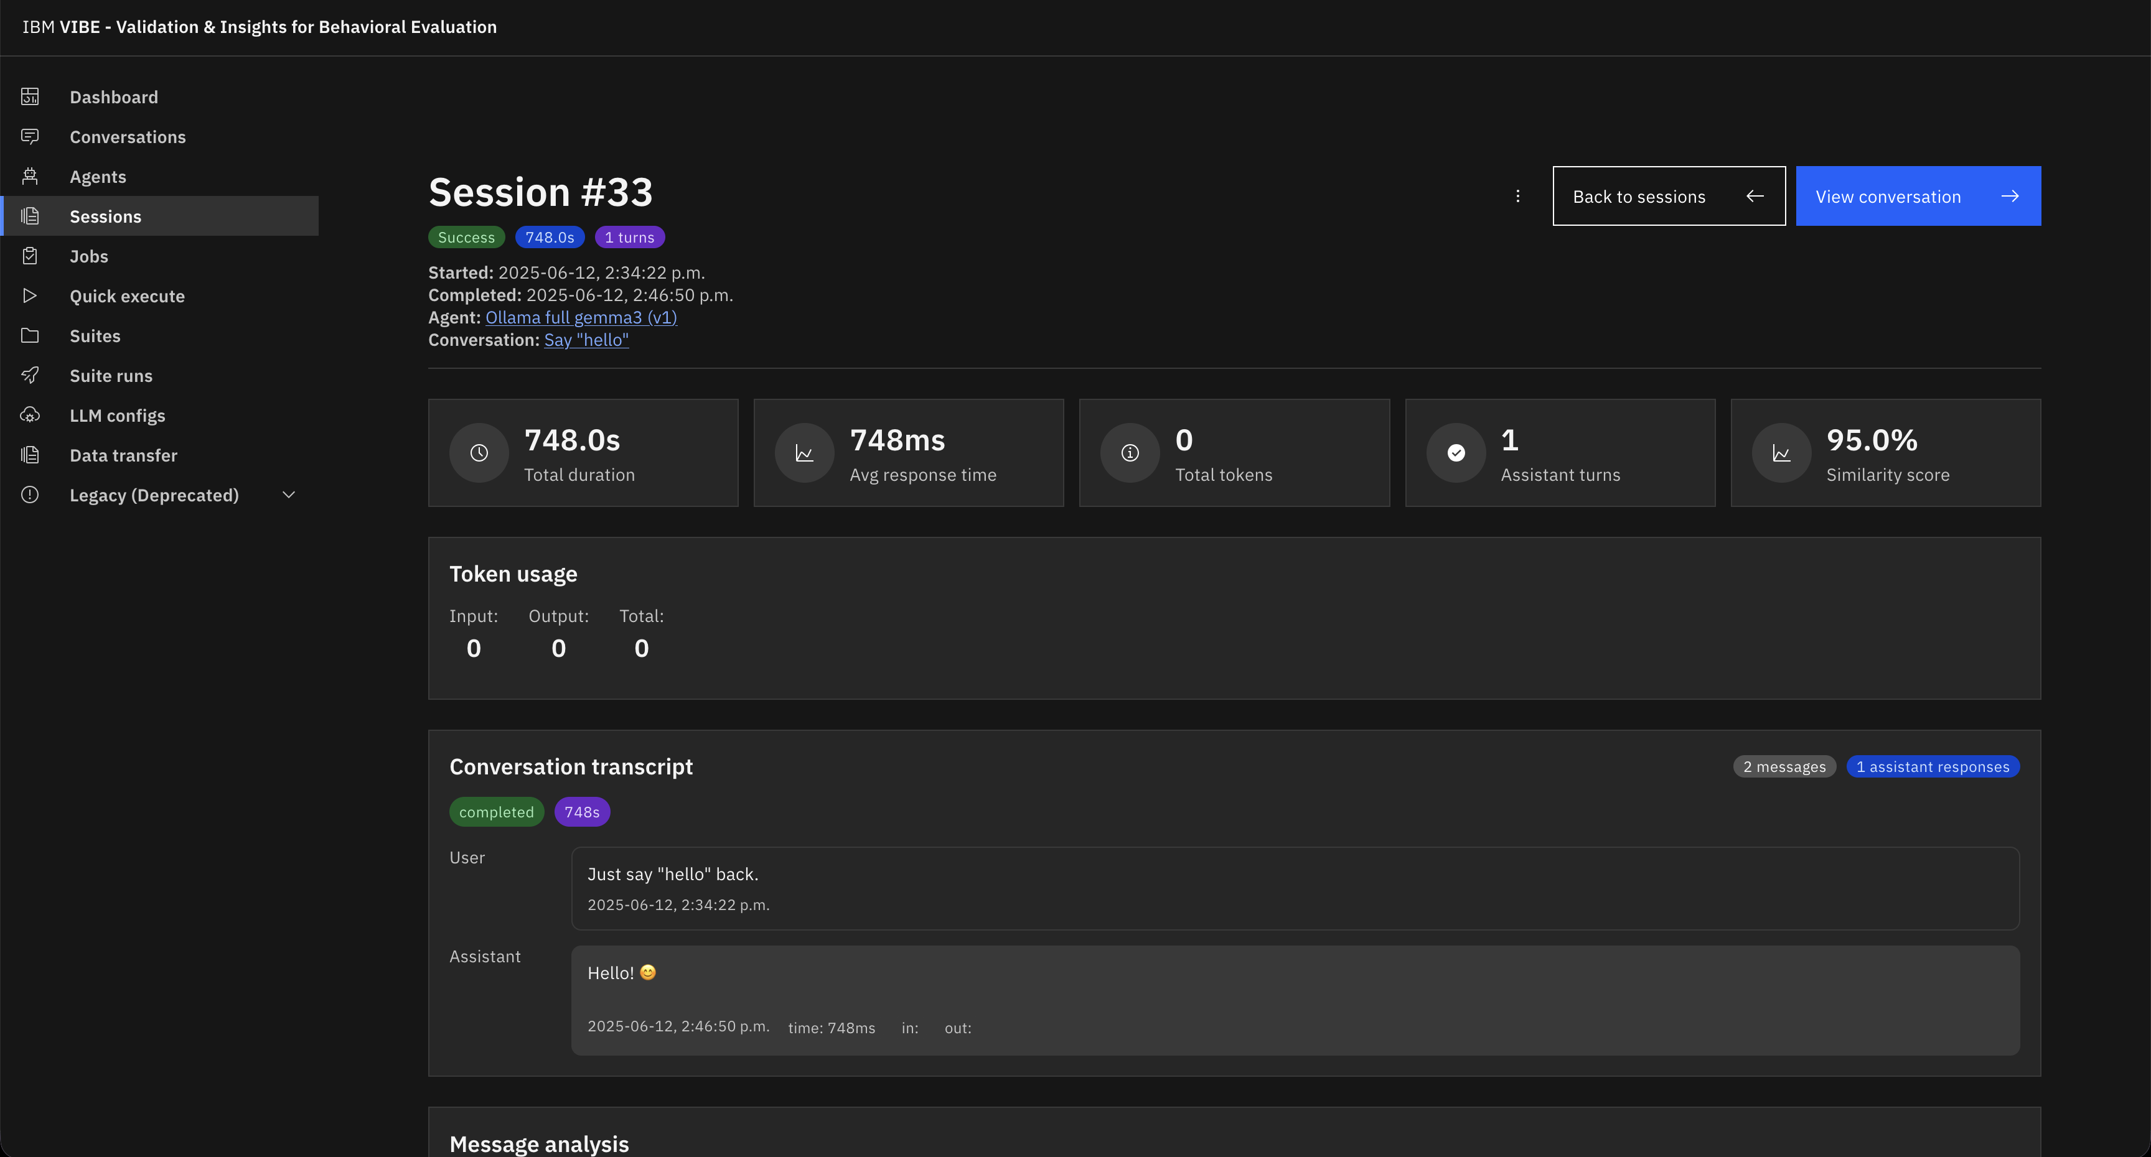Click the "1 assistant responses" tag
This screenshot has width=2151, height=1157.
click(1932, 766)
